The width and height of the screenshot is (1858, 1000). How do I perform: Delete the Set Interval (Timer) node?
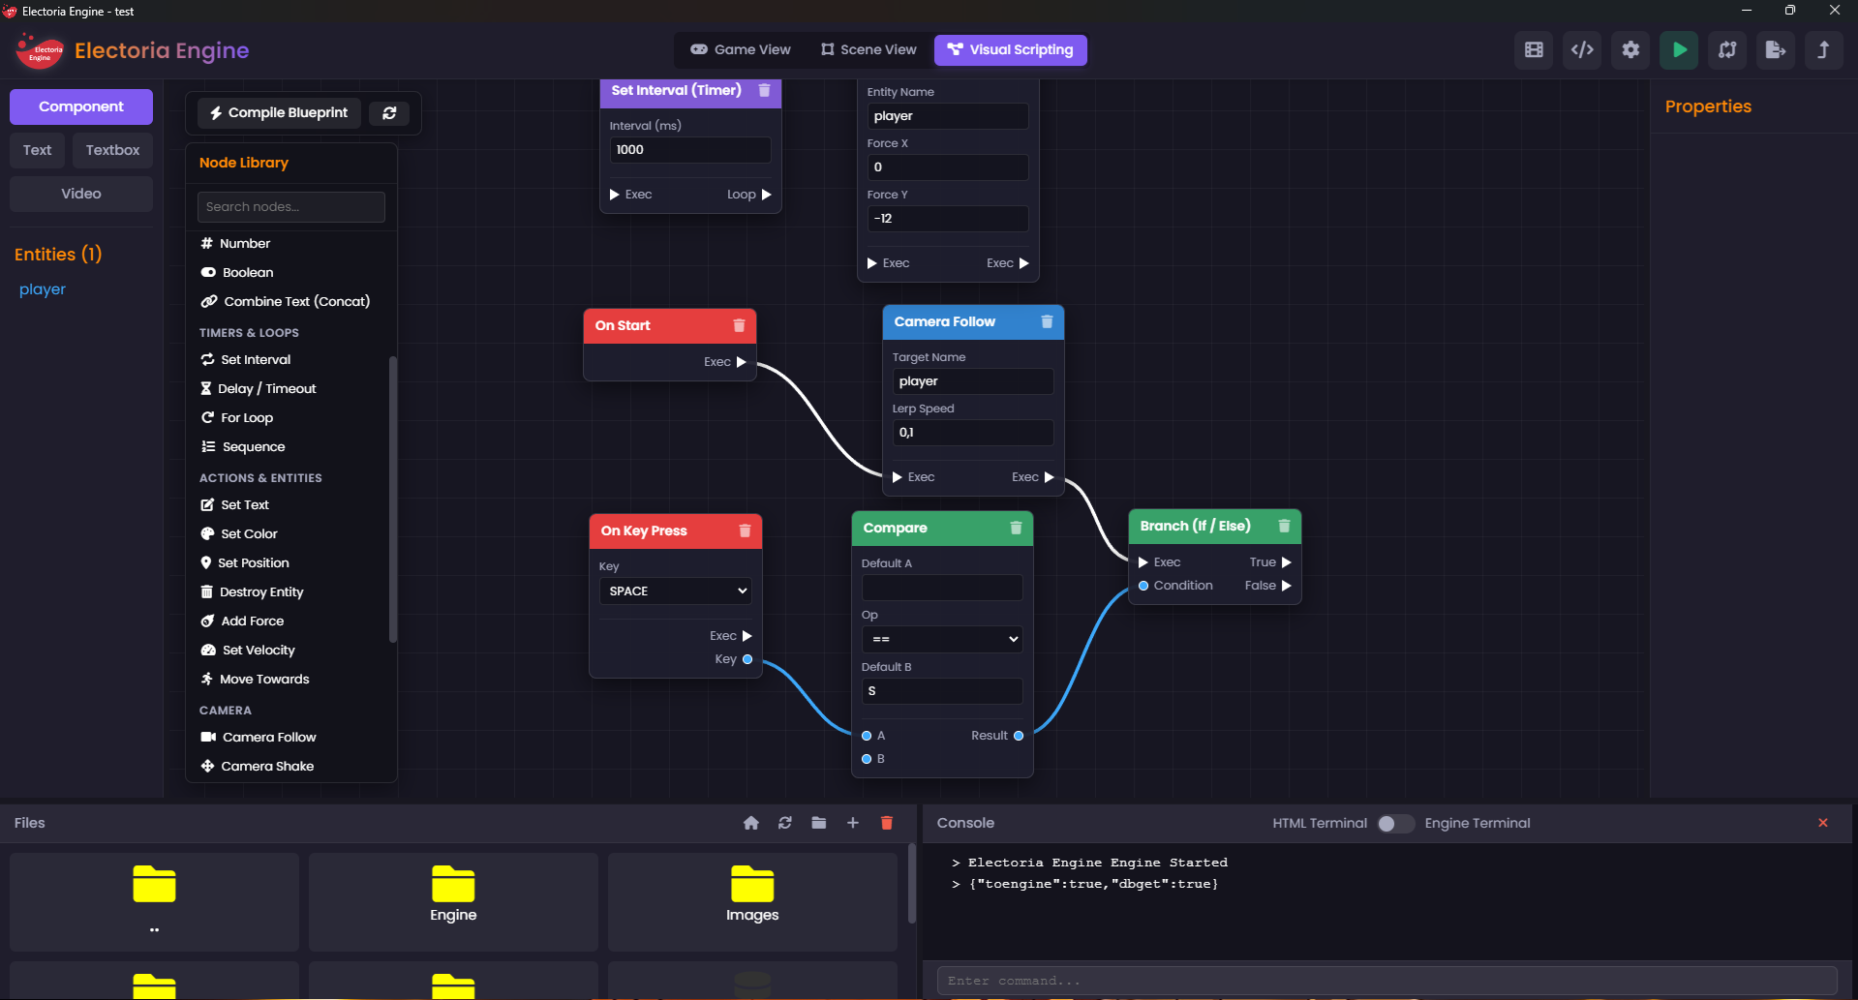pyautogui.click(x=764, y=90)
